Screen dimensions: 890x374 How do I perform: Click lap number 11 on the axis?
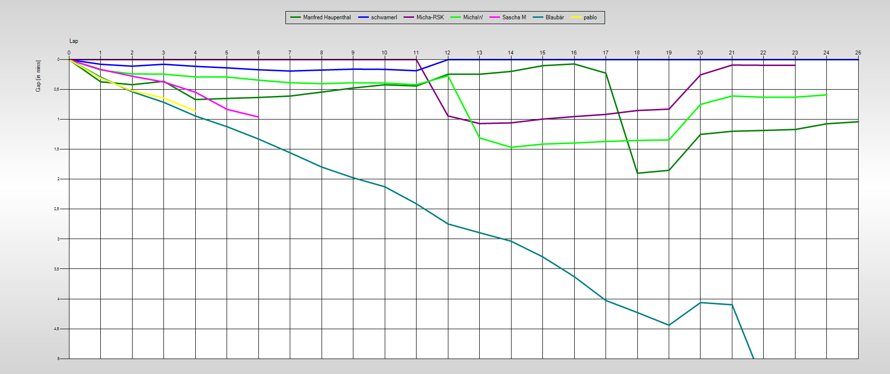(416, 53)
